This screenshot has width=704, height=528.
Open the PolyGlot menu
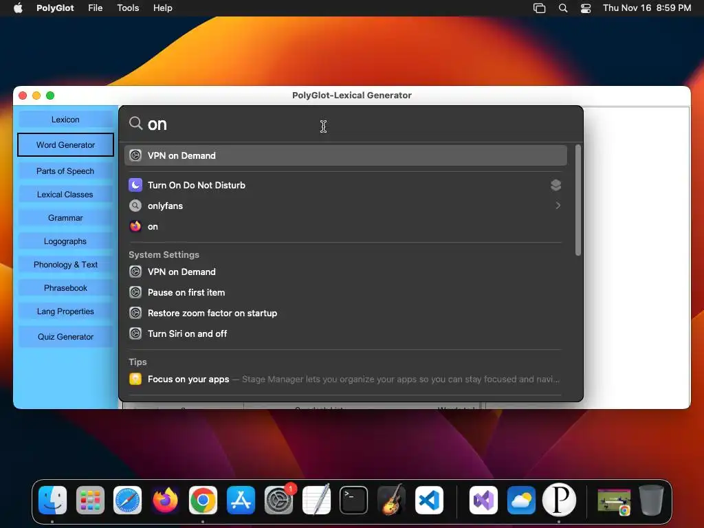[55, 8]
